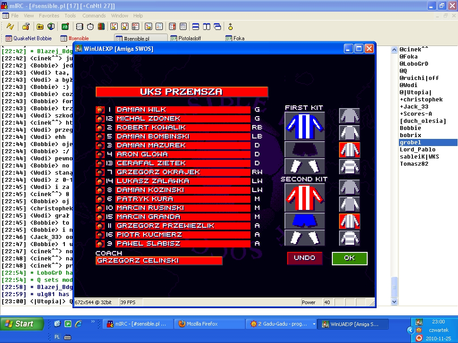458x343 pixels.
Task: Open the Favorites menu
Action: [49, 16]
